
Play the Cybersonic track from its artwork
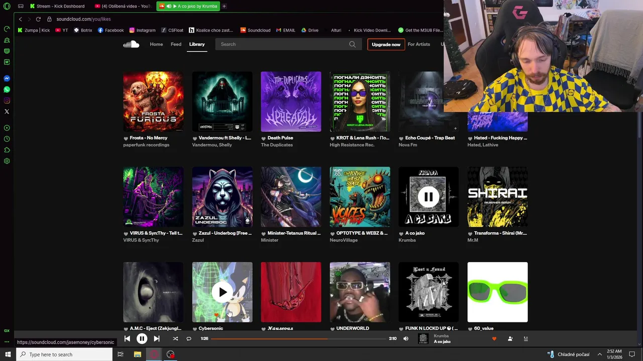click(x=223, y=292)
